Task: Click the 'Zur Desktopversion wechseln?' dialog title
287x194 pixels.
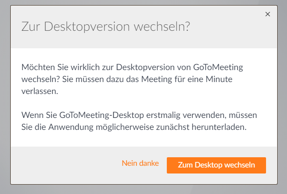Action: point(106,27)
